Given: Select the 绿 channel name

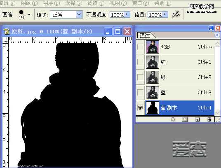Looking at the screenshot, I should pos(163,77).
